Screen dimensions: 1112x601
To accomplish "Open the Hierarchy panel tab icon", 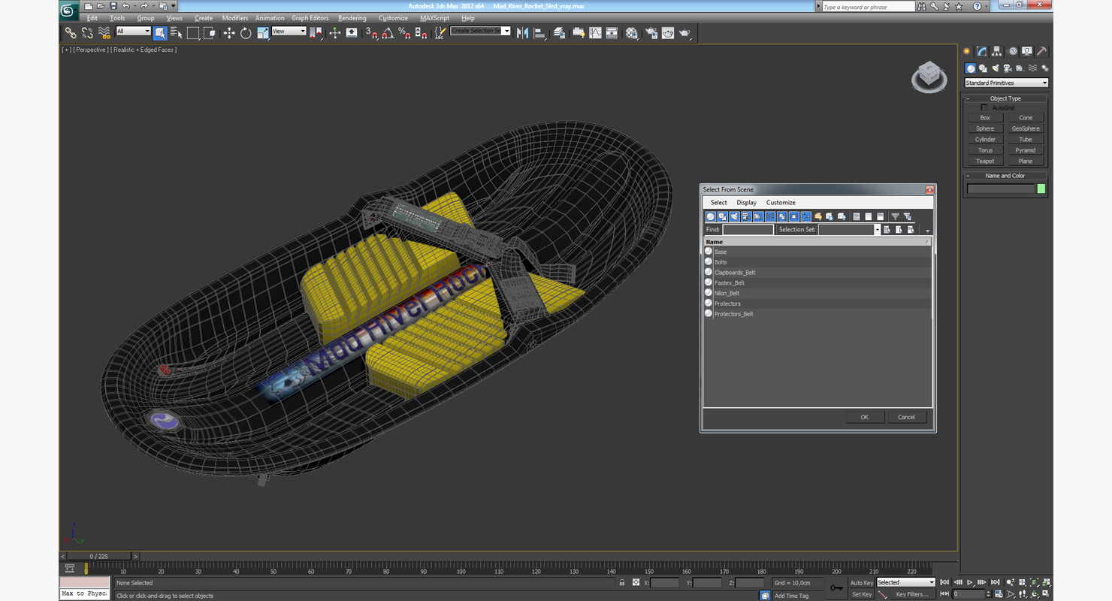I will (997, 52).
